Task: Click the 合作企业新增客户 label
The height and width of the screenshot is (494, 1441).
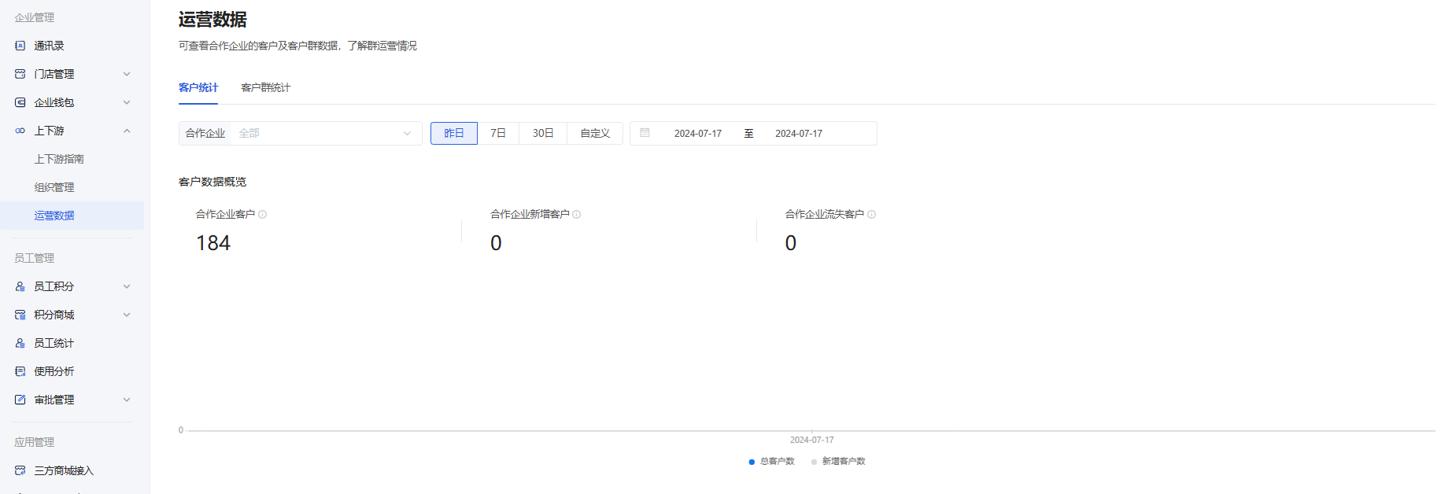Action: click(x=530, y=214)
